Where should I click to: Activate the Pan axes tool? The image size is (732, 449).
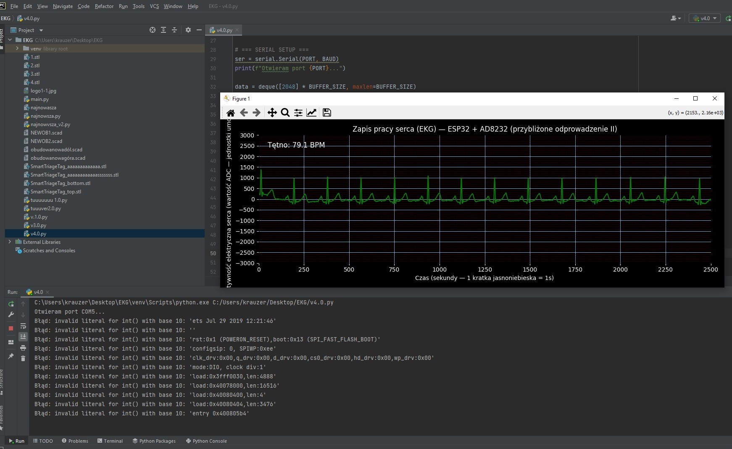click(272, 113)
